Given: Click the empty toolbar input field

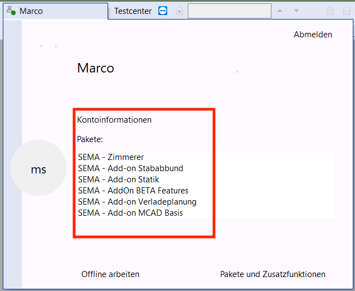Looking at the screenshot, I should coord(230,11).
